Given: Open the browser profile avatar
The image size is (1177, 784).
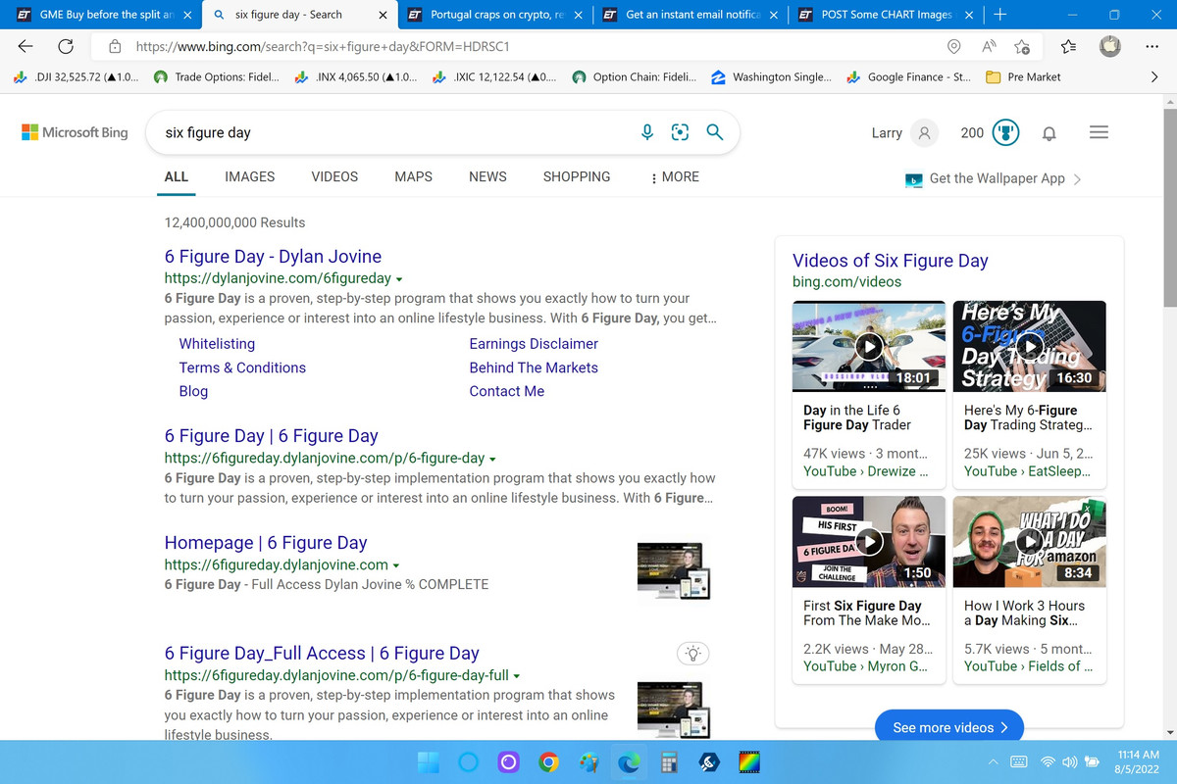Looking at the screenshot, I should pyautogui.click(x=1110, y=46).
